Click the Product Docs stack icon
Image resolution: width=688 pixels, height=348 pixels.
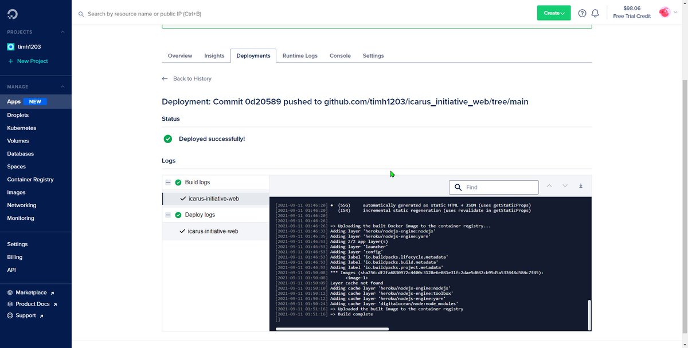pyautogui.click(x=10, y=304)
